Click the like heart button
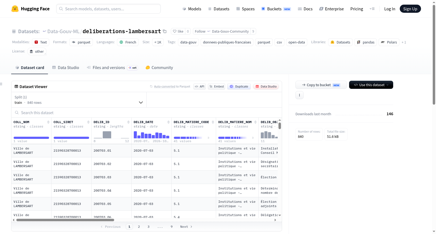Image resolution: width=436 pixels, height=234 pixels. coord(178,31)
